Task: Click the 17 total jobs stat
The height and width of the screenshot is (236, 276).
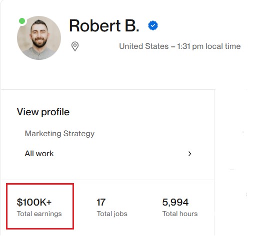Action: pos(112,207)
